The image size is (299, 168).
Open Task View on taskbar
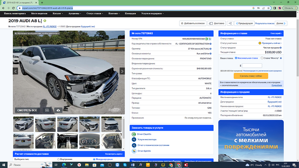click(56, 165)
